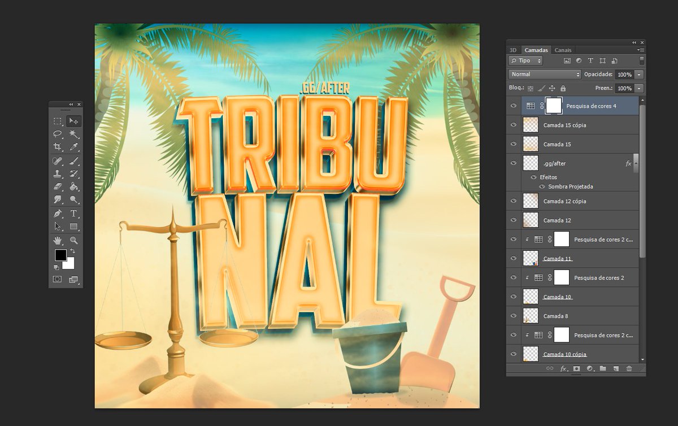This screenshot has width=678, height=426.
Task: Add a layer style via fx button
Action: [x=563, y=368]
